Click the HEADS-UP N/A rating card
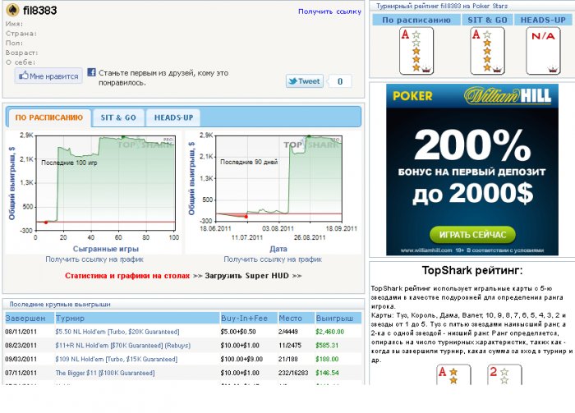 [x=543, y=51]
